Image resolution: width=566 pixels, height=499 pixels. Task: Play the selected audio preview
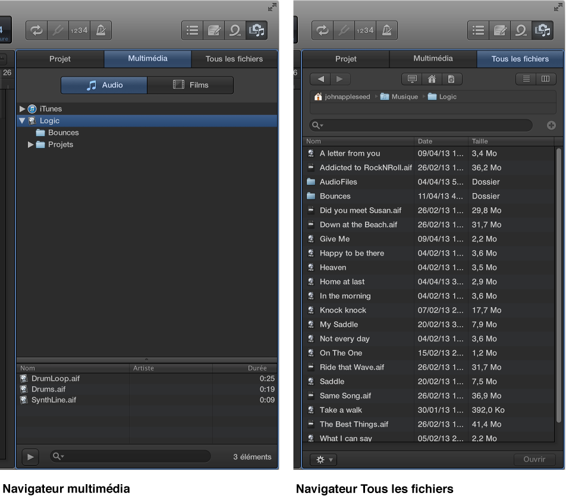(30, 457)
